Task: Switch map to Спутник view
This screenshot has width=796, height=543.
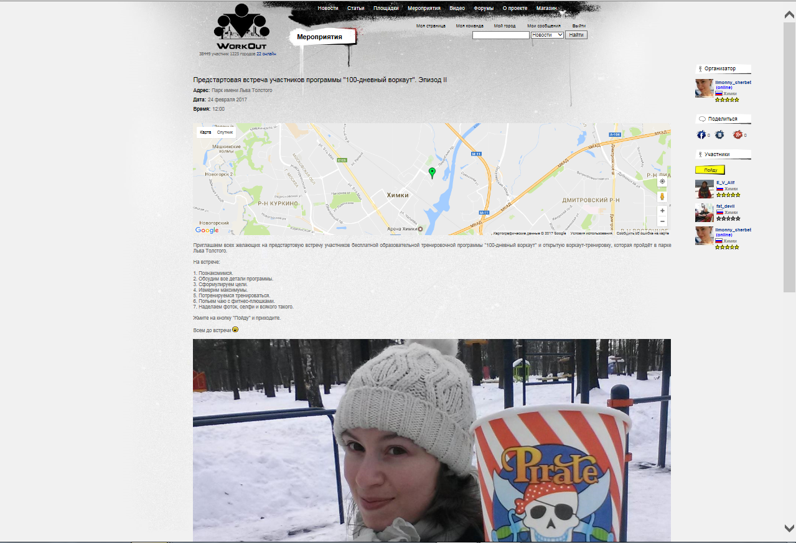Action: point(225,132)
